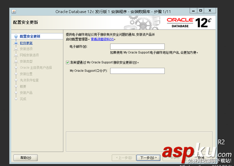Click the 上一步 back button
This screenshot has width=234, height=166.
pos(124,158)
